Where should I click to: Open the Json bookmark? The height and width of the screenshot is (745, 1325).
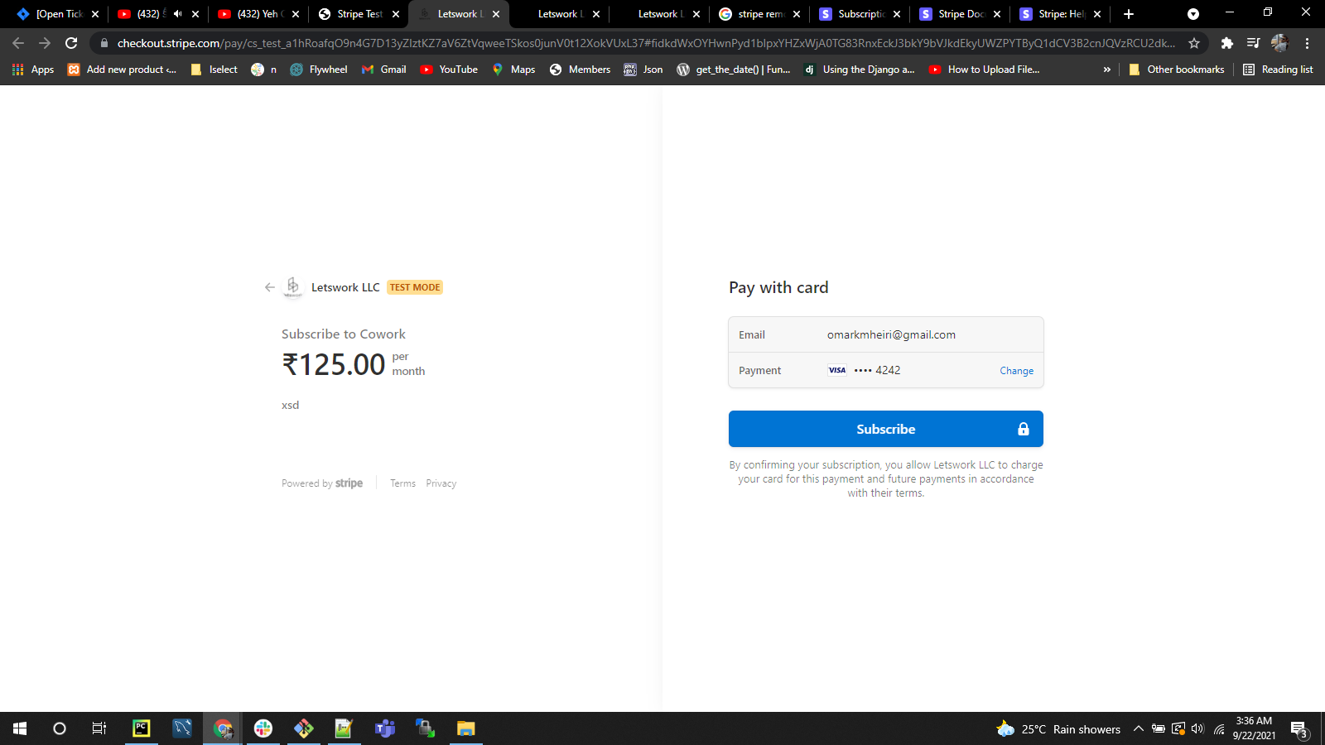tap(643, 70)
